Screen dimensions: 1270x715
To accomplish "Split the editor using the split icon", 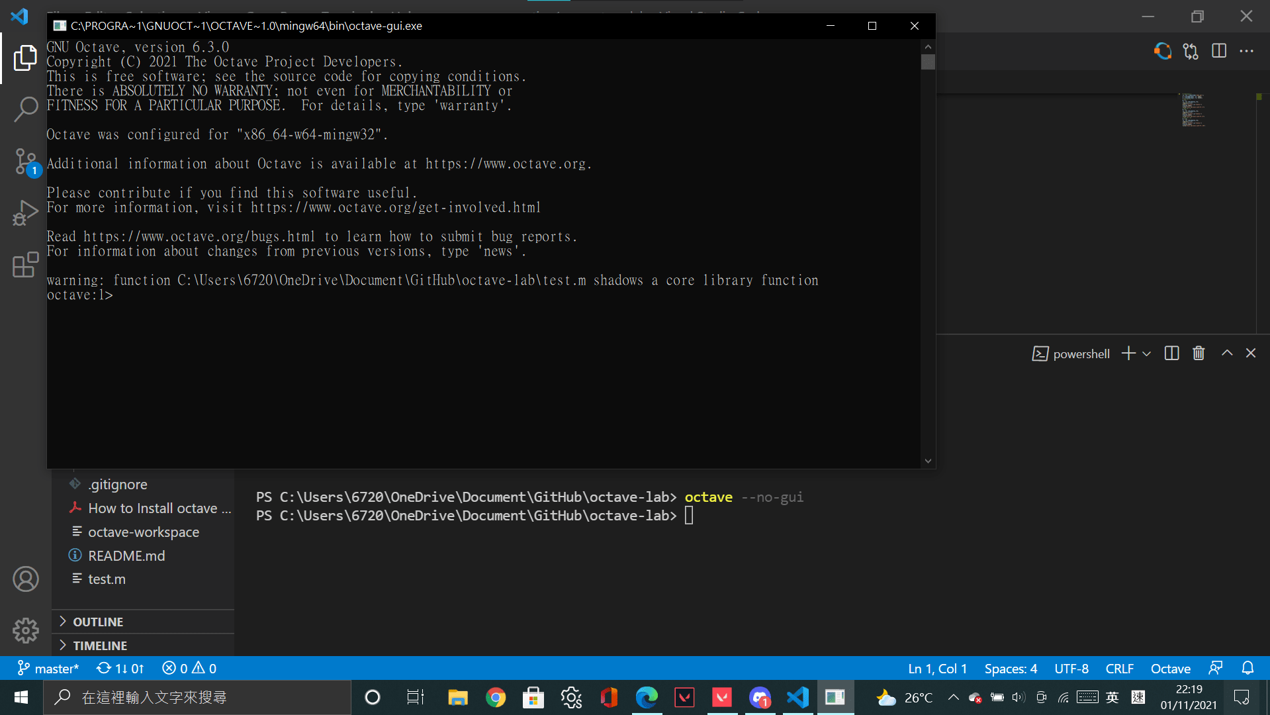I will pos(1219,51).
